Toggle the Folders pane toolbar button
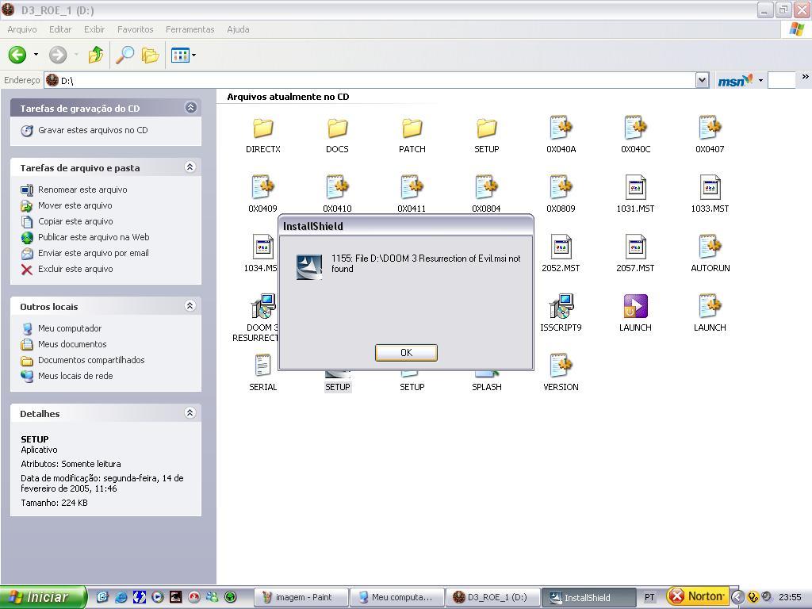This screenshot has height=609, width=812. coord(150,55)
